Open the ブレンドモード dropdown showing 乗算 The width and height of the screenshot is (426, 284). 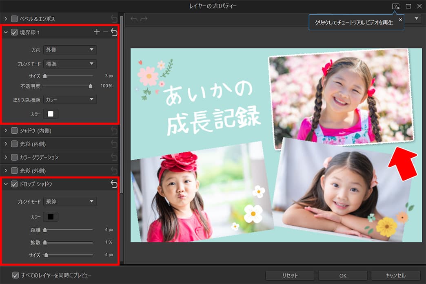[70, 201]
